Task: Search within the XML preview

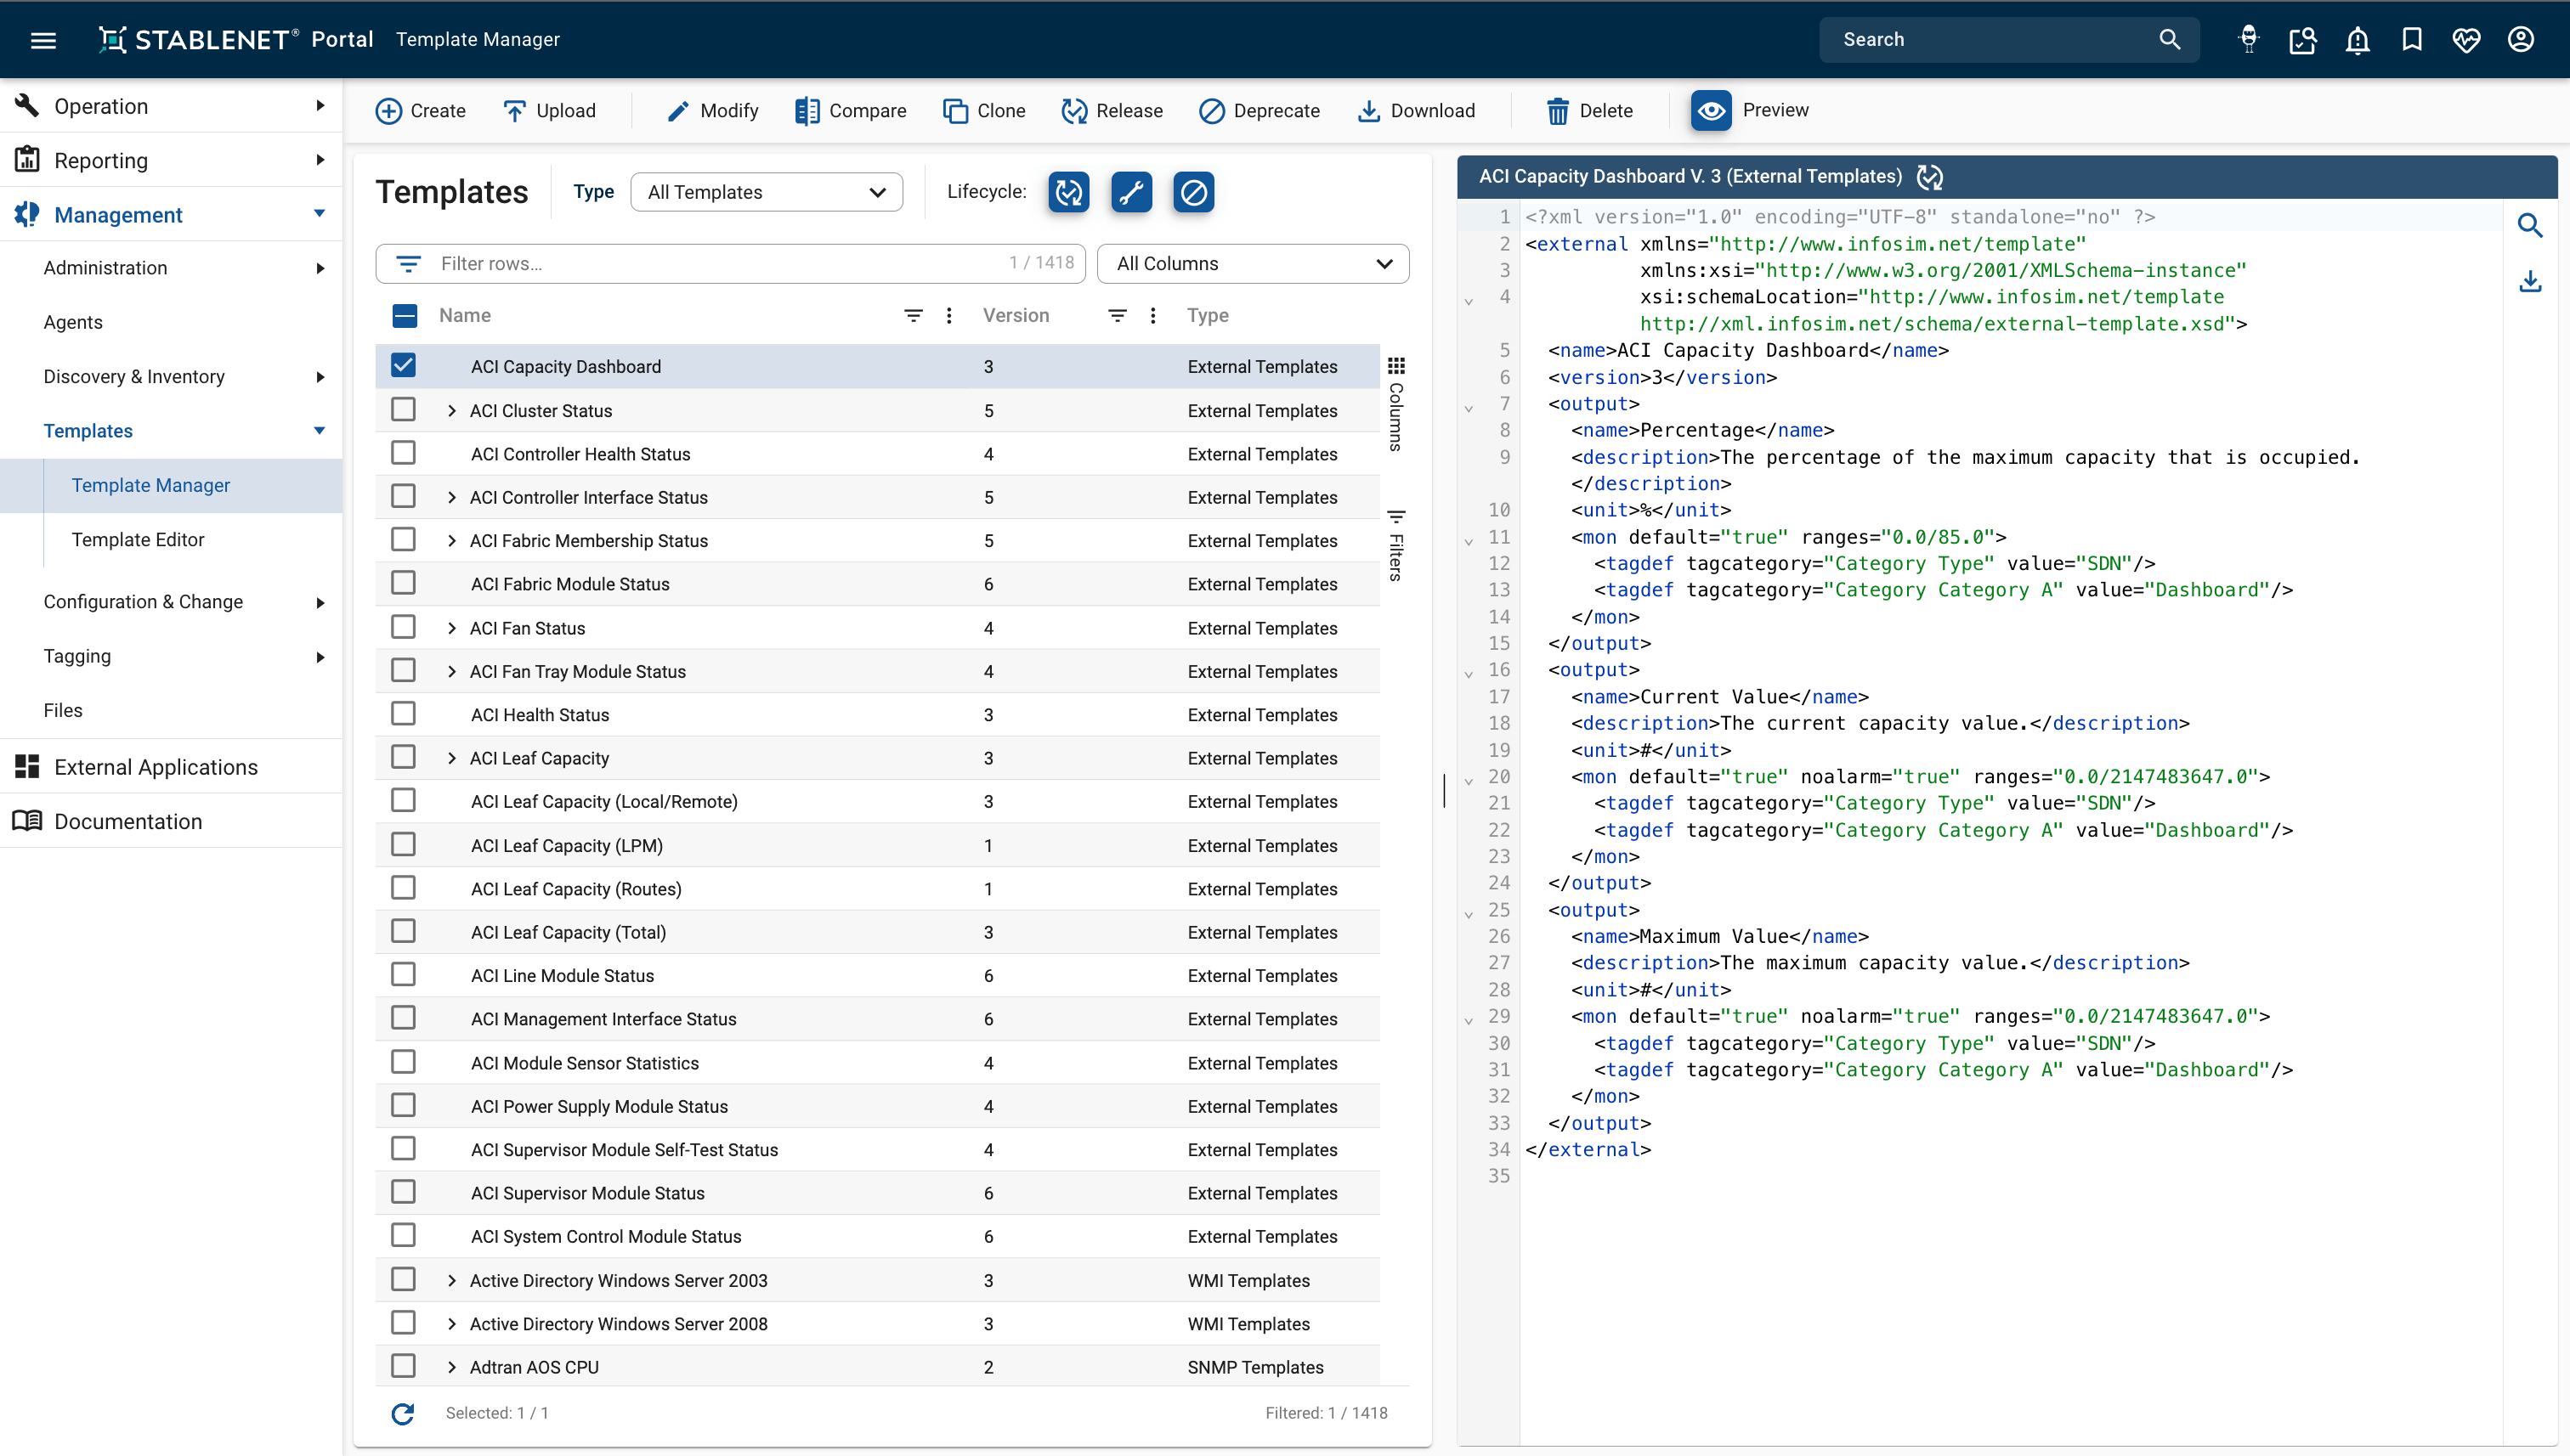Action: [x=2529, y=226]
